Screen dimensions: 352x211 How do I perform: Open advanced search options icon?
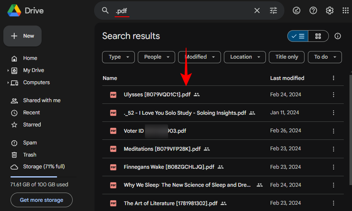[273, 10]
